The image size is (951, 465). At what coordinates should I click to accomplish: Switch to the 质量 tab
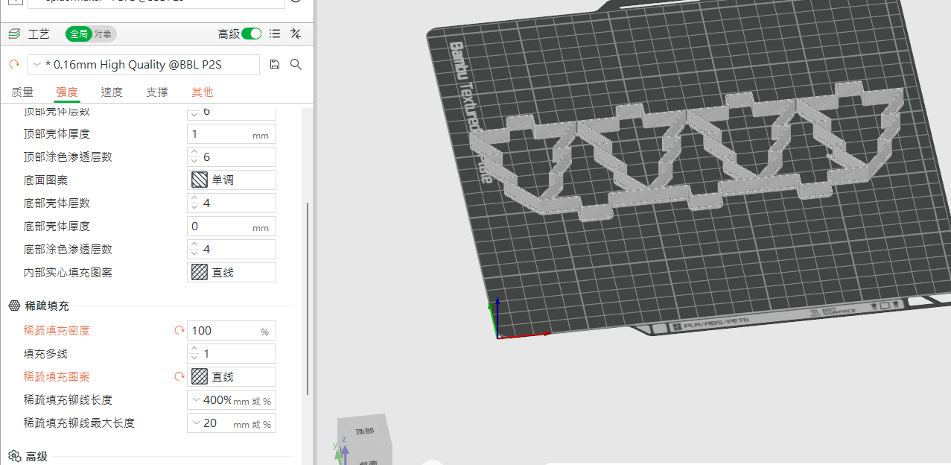pyautogui.click(x=22, y=92)
